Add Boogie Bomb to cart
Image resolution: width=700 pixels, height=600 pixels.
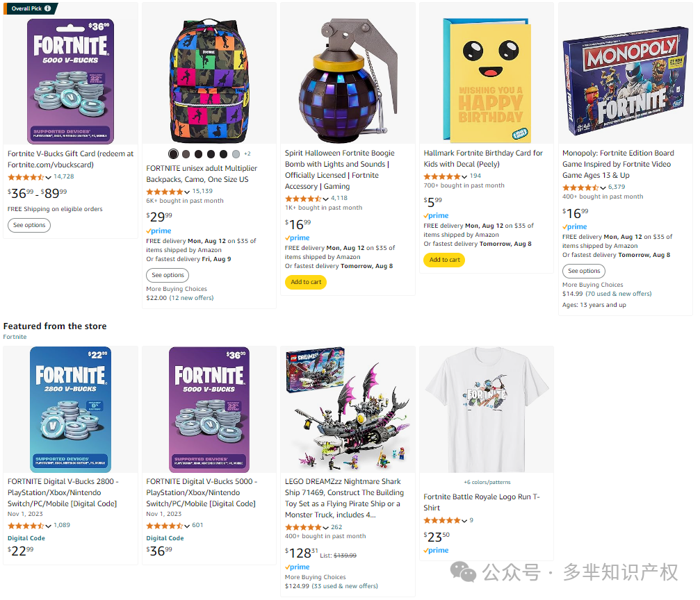306,282
